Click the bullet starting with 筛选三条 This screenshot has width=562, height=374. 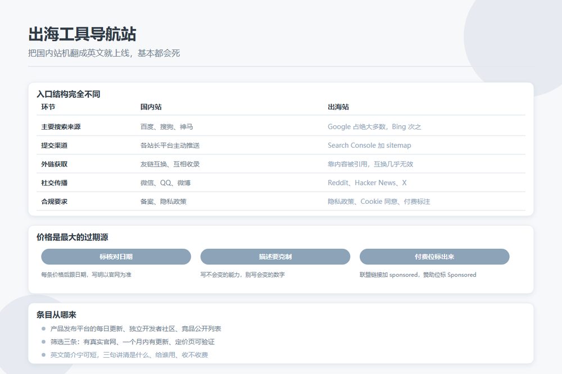click(x=132, y=342)
